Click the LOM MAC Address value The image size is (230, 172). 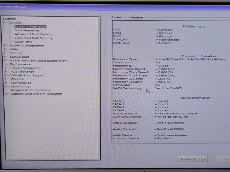(172, 117)
